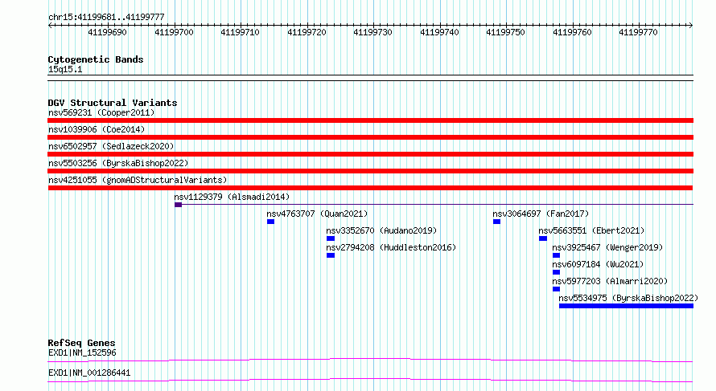Open nsv5977203 (Almarri2020) label
This screenshot has width=716, height=391.
(x=610, y=281)
